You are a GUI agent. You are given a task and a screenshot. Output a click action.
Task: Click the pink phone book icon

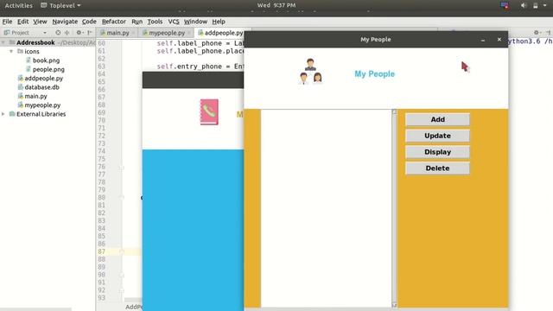pos(209,112)
